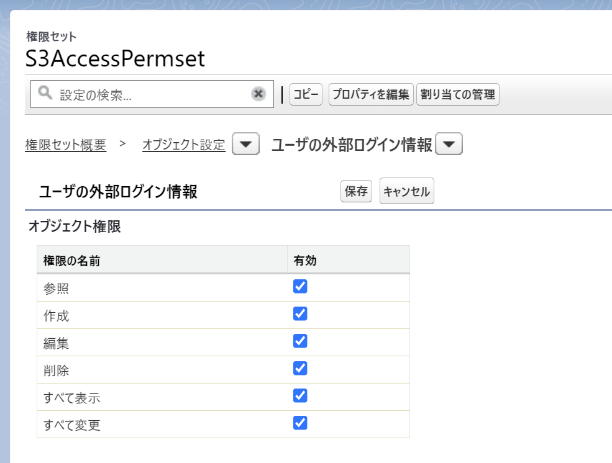Open プロパティを編集
This screenshot has width=612, height=463.
coord(371,94)
